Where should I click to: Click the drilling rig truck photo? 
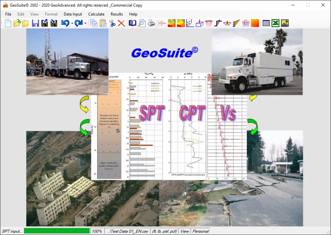point(67,62)
